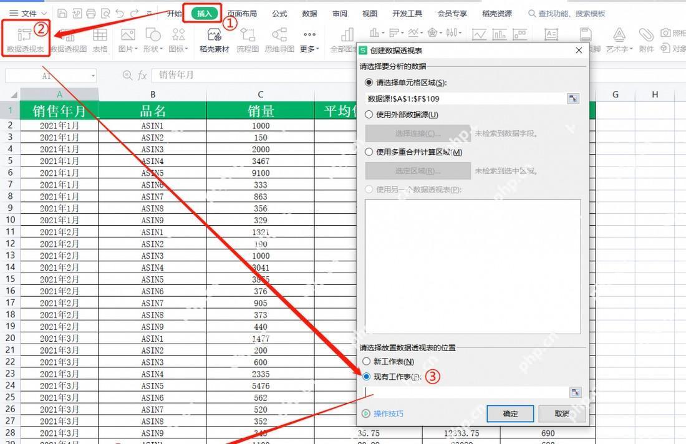The image size is (686, 444).
Task: Switch to the 会员专享 tab
Action: (x=452, y=14)
